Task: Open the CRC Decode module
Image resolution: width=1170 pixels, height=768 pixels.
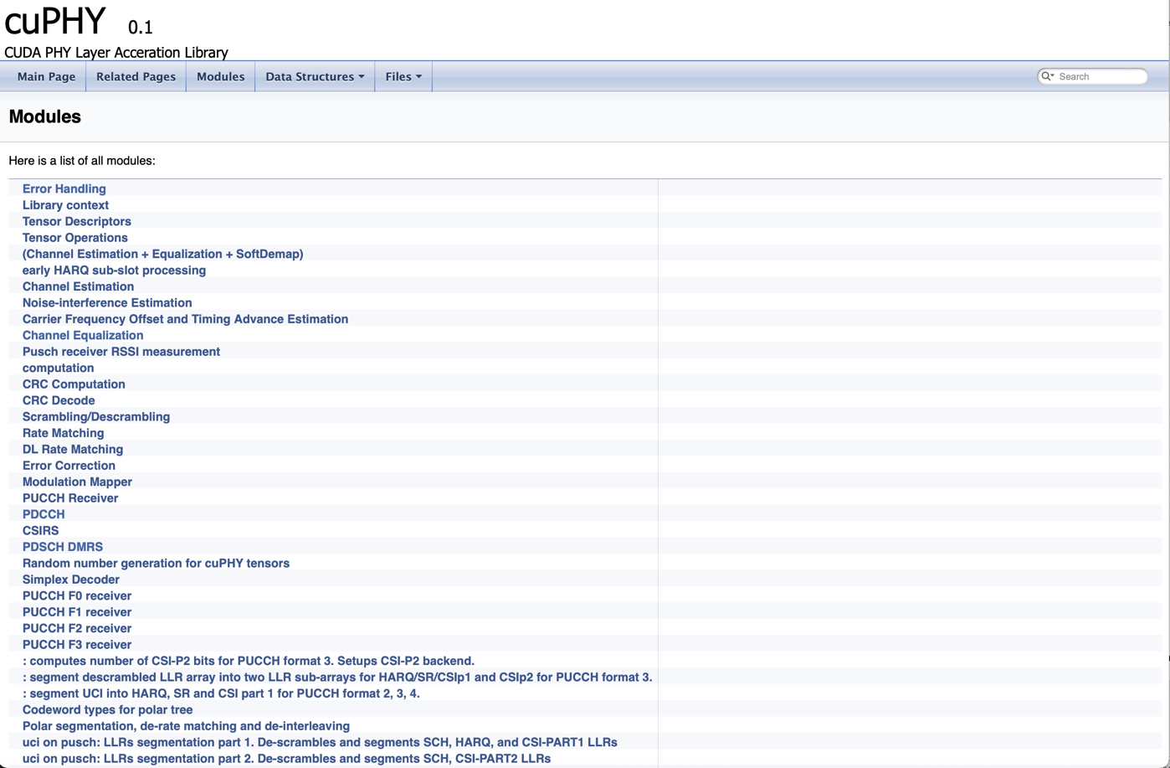Action: [x=59, y=400]
